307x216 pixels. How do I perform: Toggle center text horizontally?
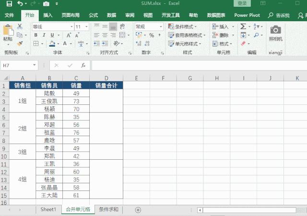(105, 35)
